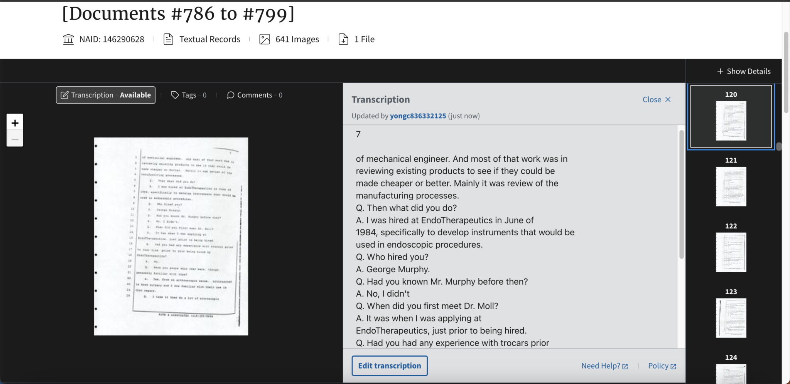Click the 641 Images label

297,39
